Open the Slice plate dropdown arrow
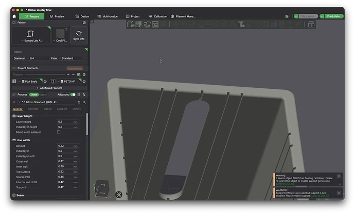The image size is (355, 214). point(296,16)
